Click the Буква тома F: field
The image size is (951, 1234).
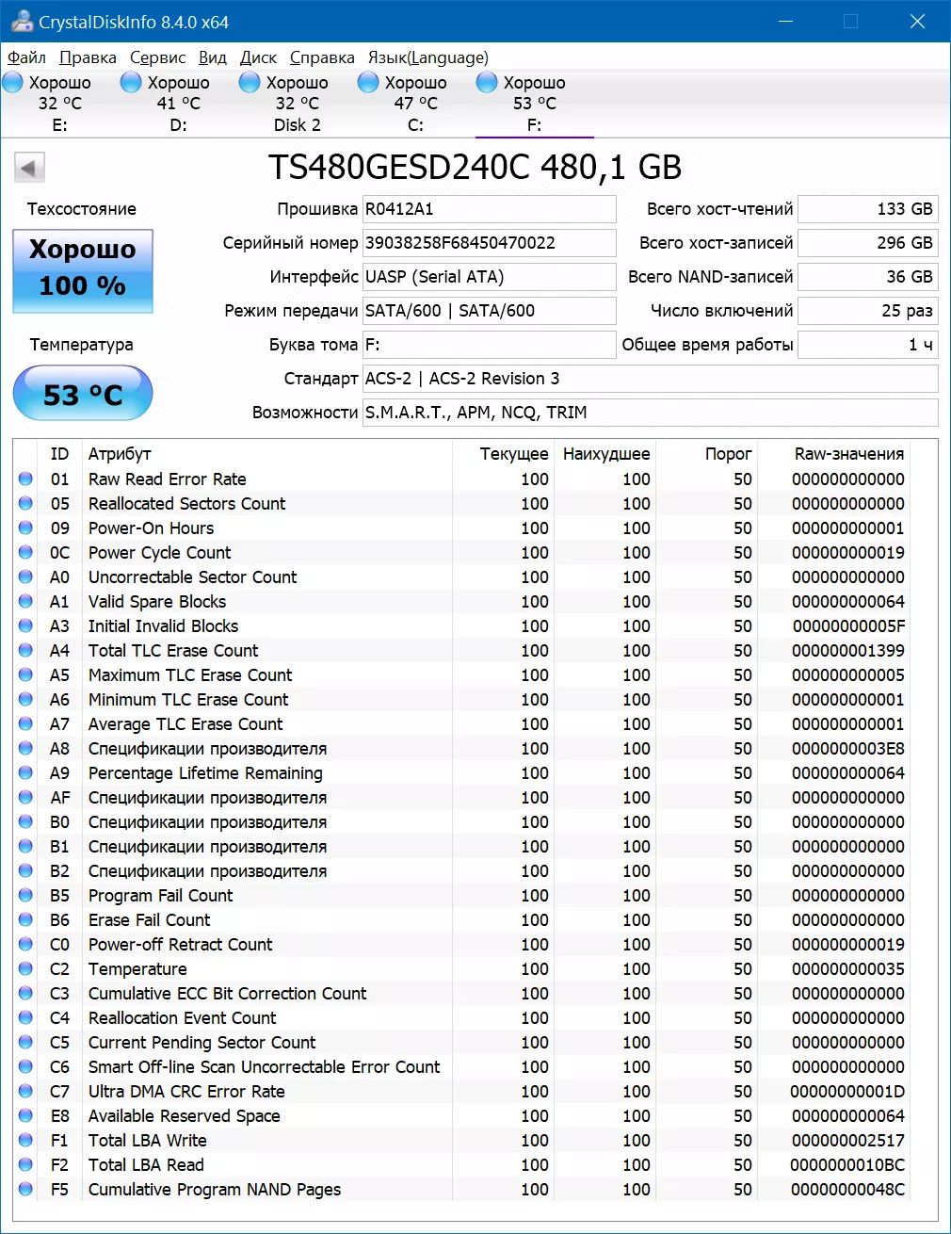(x=489, y=345)
